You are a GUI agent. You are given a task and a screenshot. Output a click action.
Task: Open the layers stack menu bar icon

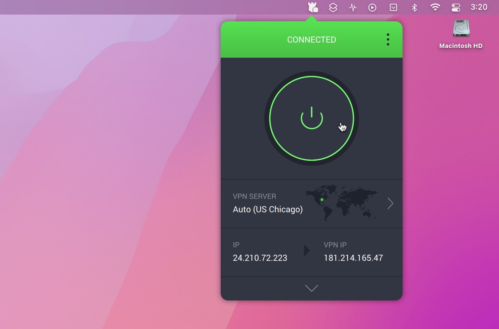pos(333,7)
